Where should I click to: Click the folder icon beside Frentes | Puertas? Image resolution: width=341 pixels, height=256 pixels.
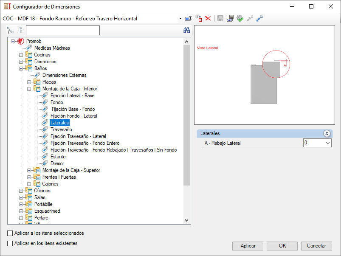(x=37, y=177)
